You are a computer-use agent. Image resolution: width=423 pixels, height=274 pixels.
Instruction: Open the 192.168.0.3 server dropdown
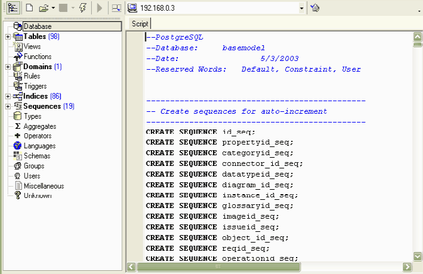[302, 8]
